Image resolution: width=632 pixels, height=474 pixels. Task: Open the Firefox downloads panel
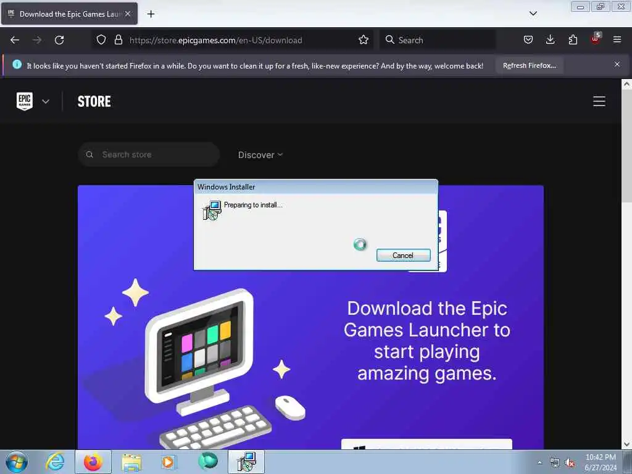550,40
